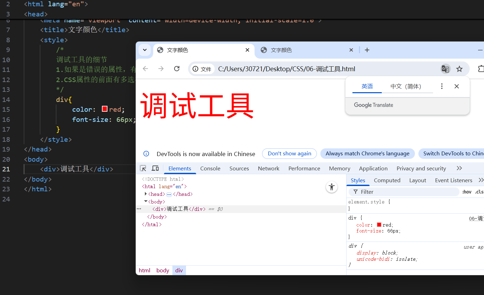The height and width of the screenshot is (295, 484).
Task: Click the red color swatch in the code editor
Action: click(104, 109)
